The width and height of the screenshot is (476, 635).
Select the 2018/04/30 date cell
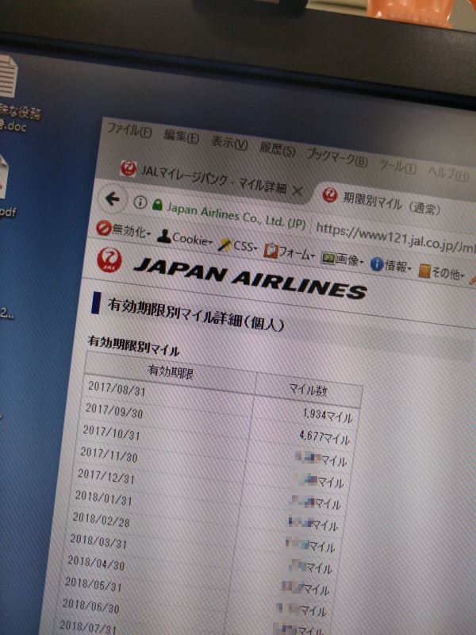(x=96, y=563)
